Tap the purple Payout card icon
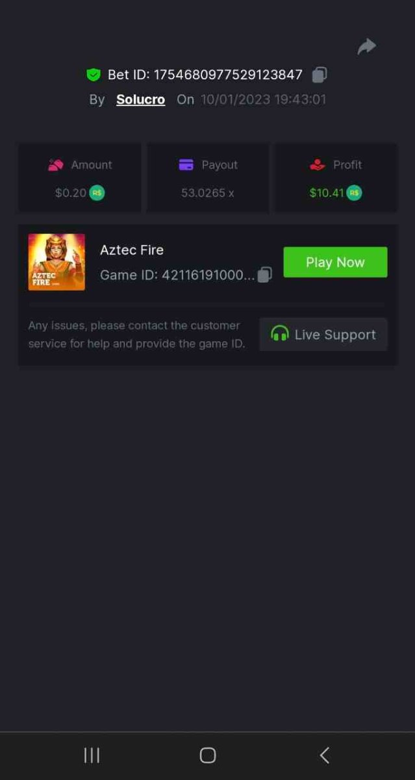415x780 pixels. [x=186, y=165]
